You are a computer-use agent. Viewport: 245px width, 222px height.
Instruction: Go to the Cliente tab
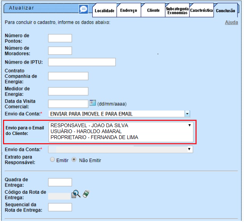[153, 11]
